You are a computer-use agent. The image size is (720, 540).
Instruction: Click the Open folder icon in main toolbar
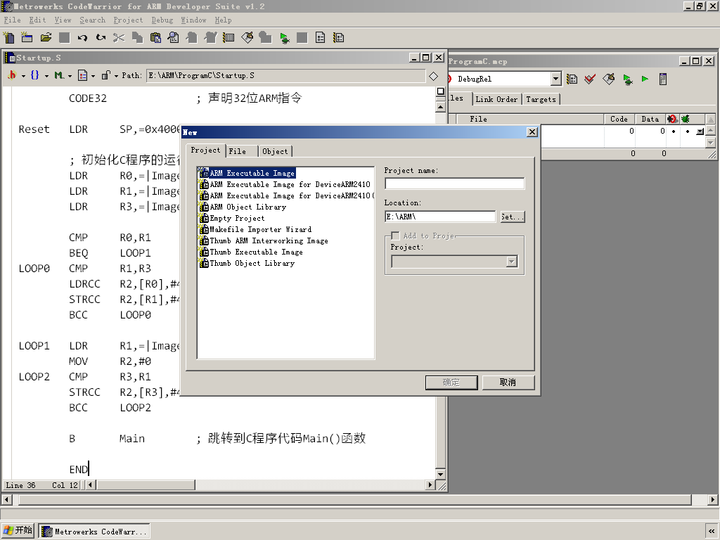(46, 38)
